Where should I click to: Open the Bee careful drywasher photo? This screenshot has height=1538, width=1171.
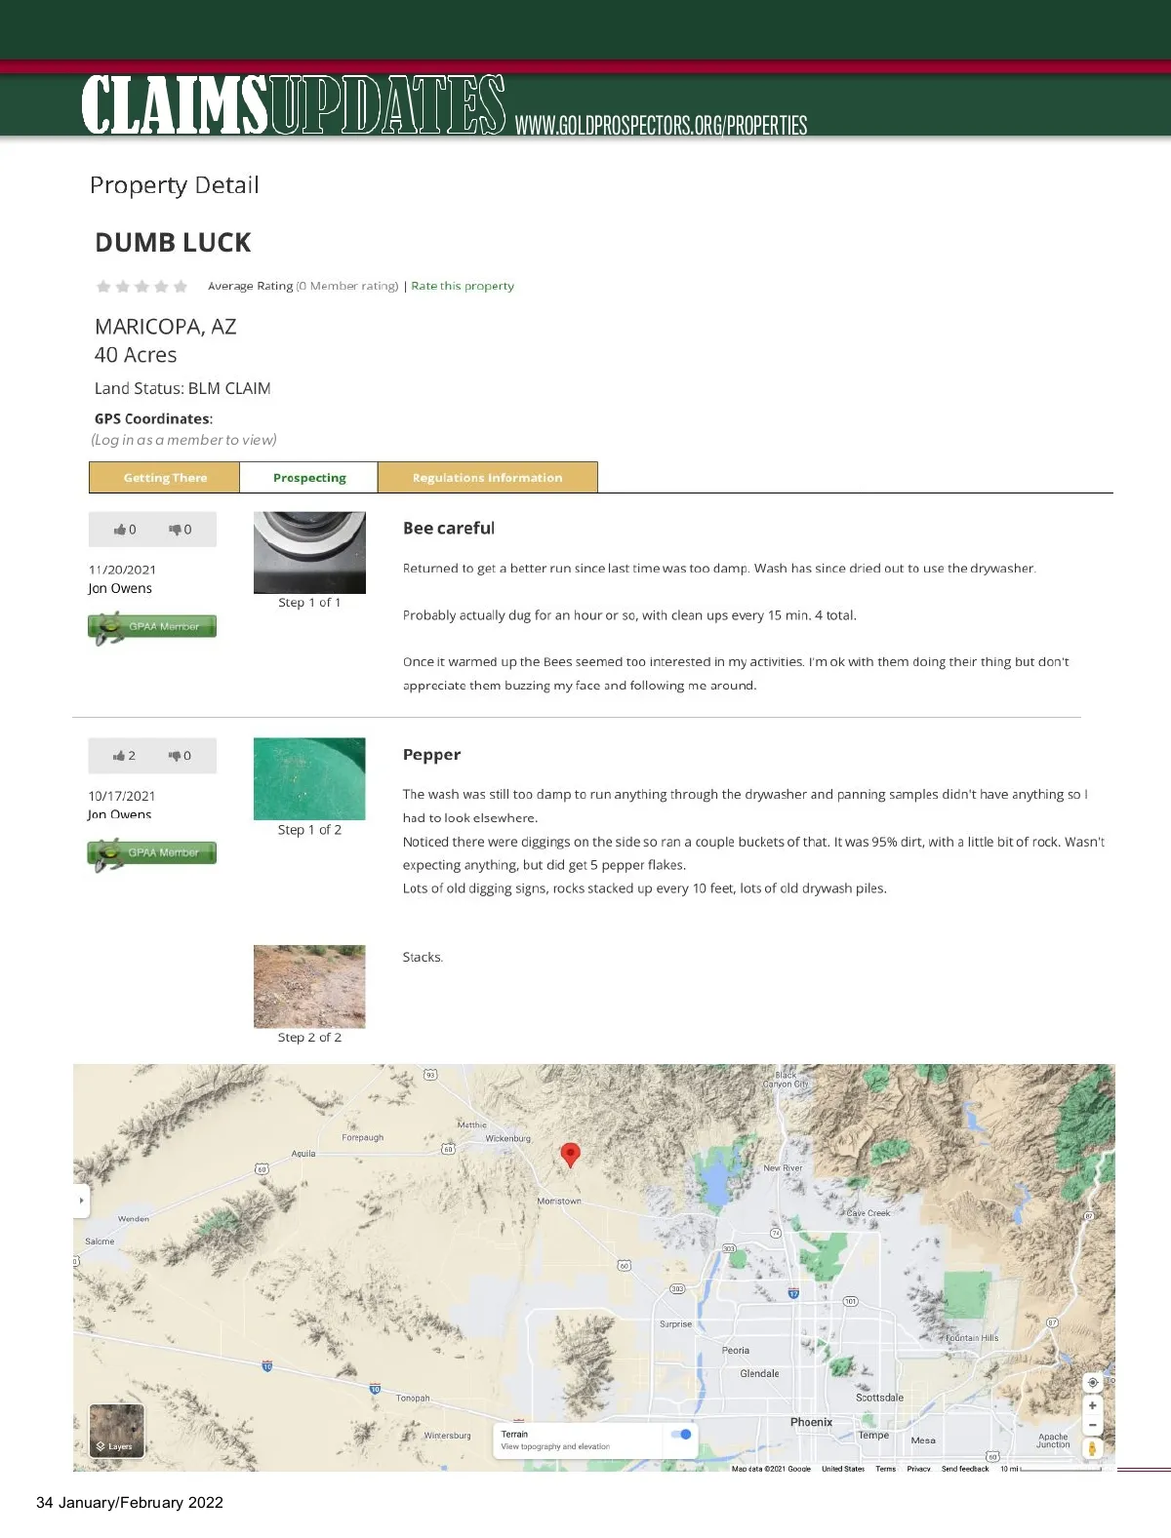pyautogui.click(x=309, y=553)
